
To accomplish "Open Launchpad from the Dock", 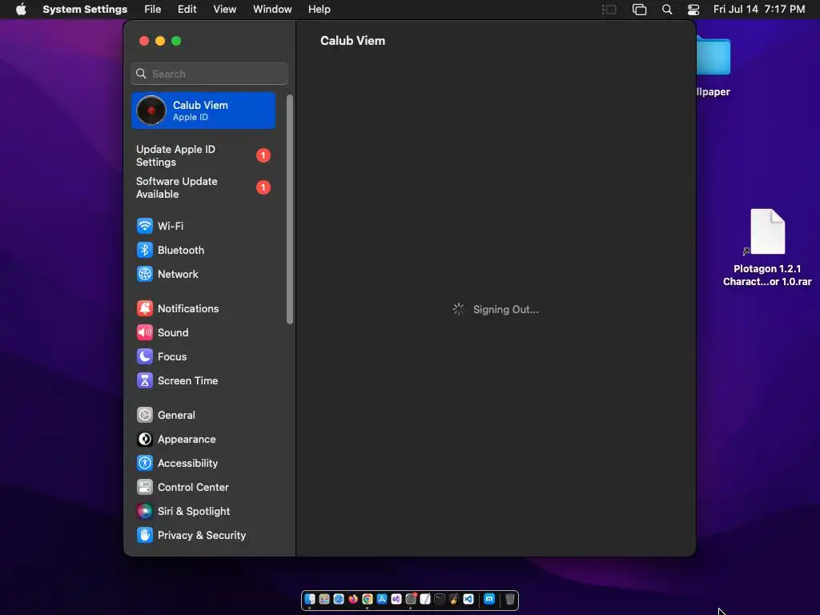I will point(324,599).
